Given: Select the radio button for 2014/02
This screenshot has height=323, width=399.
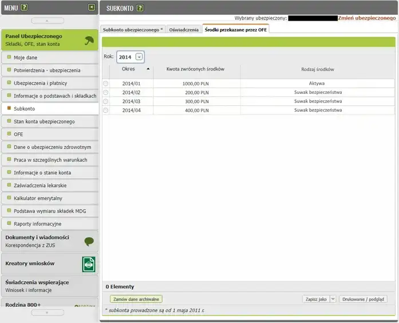Looking at the screenshot, I should coord(105,92).
